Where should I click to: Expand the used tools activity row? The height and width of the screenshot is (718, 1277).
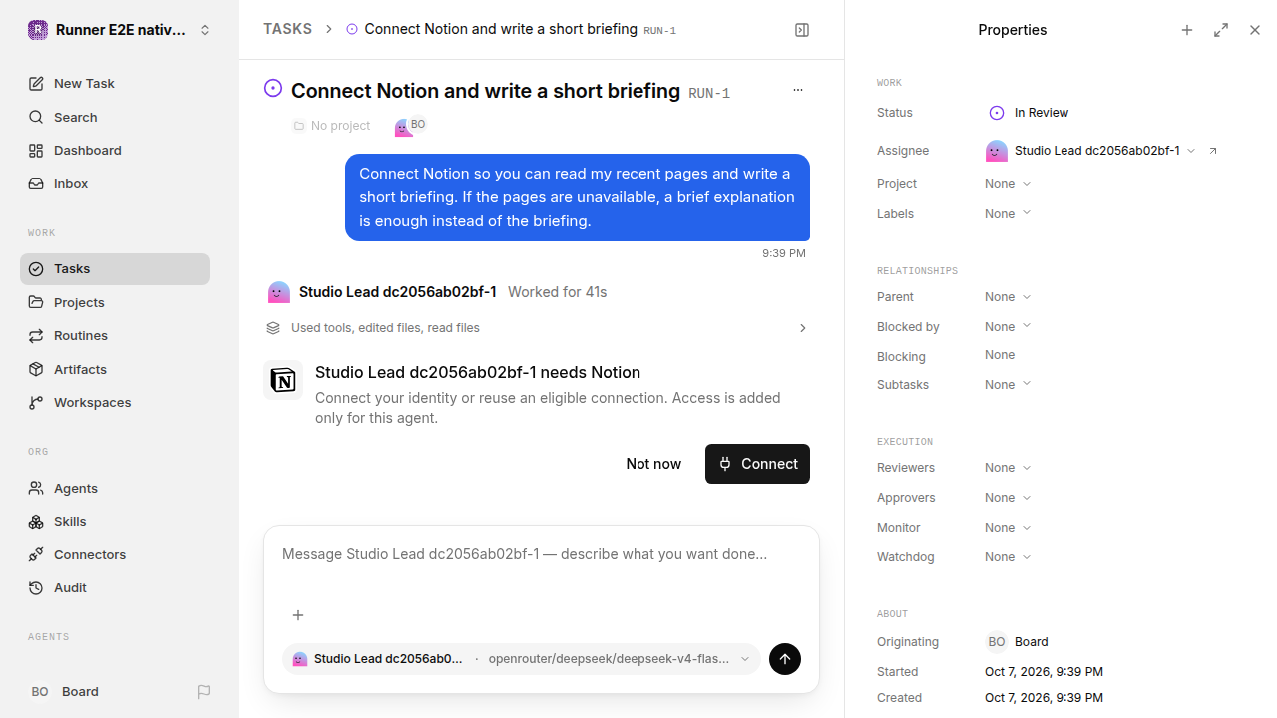(537, 328)
